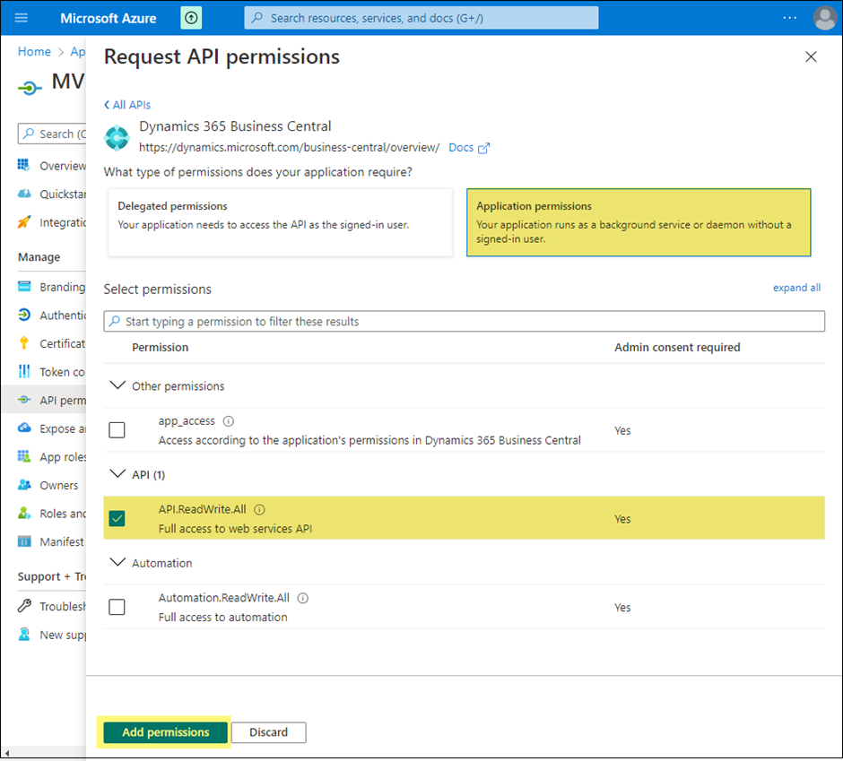This screenshot has width=843, height=761.
Task: Open Authentication section icon
Action: [x=24, y=315]
